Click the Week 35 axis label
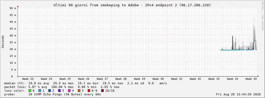This screenshot has width=265, height=98. (251, 79)
